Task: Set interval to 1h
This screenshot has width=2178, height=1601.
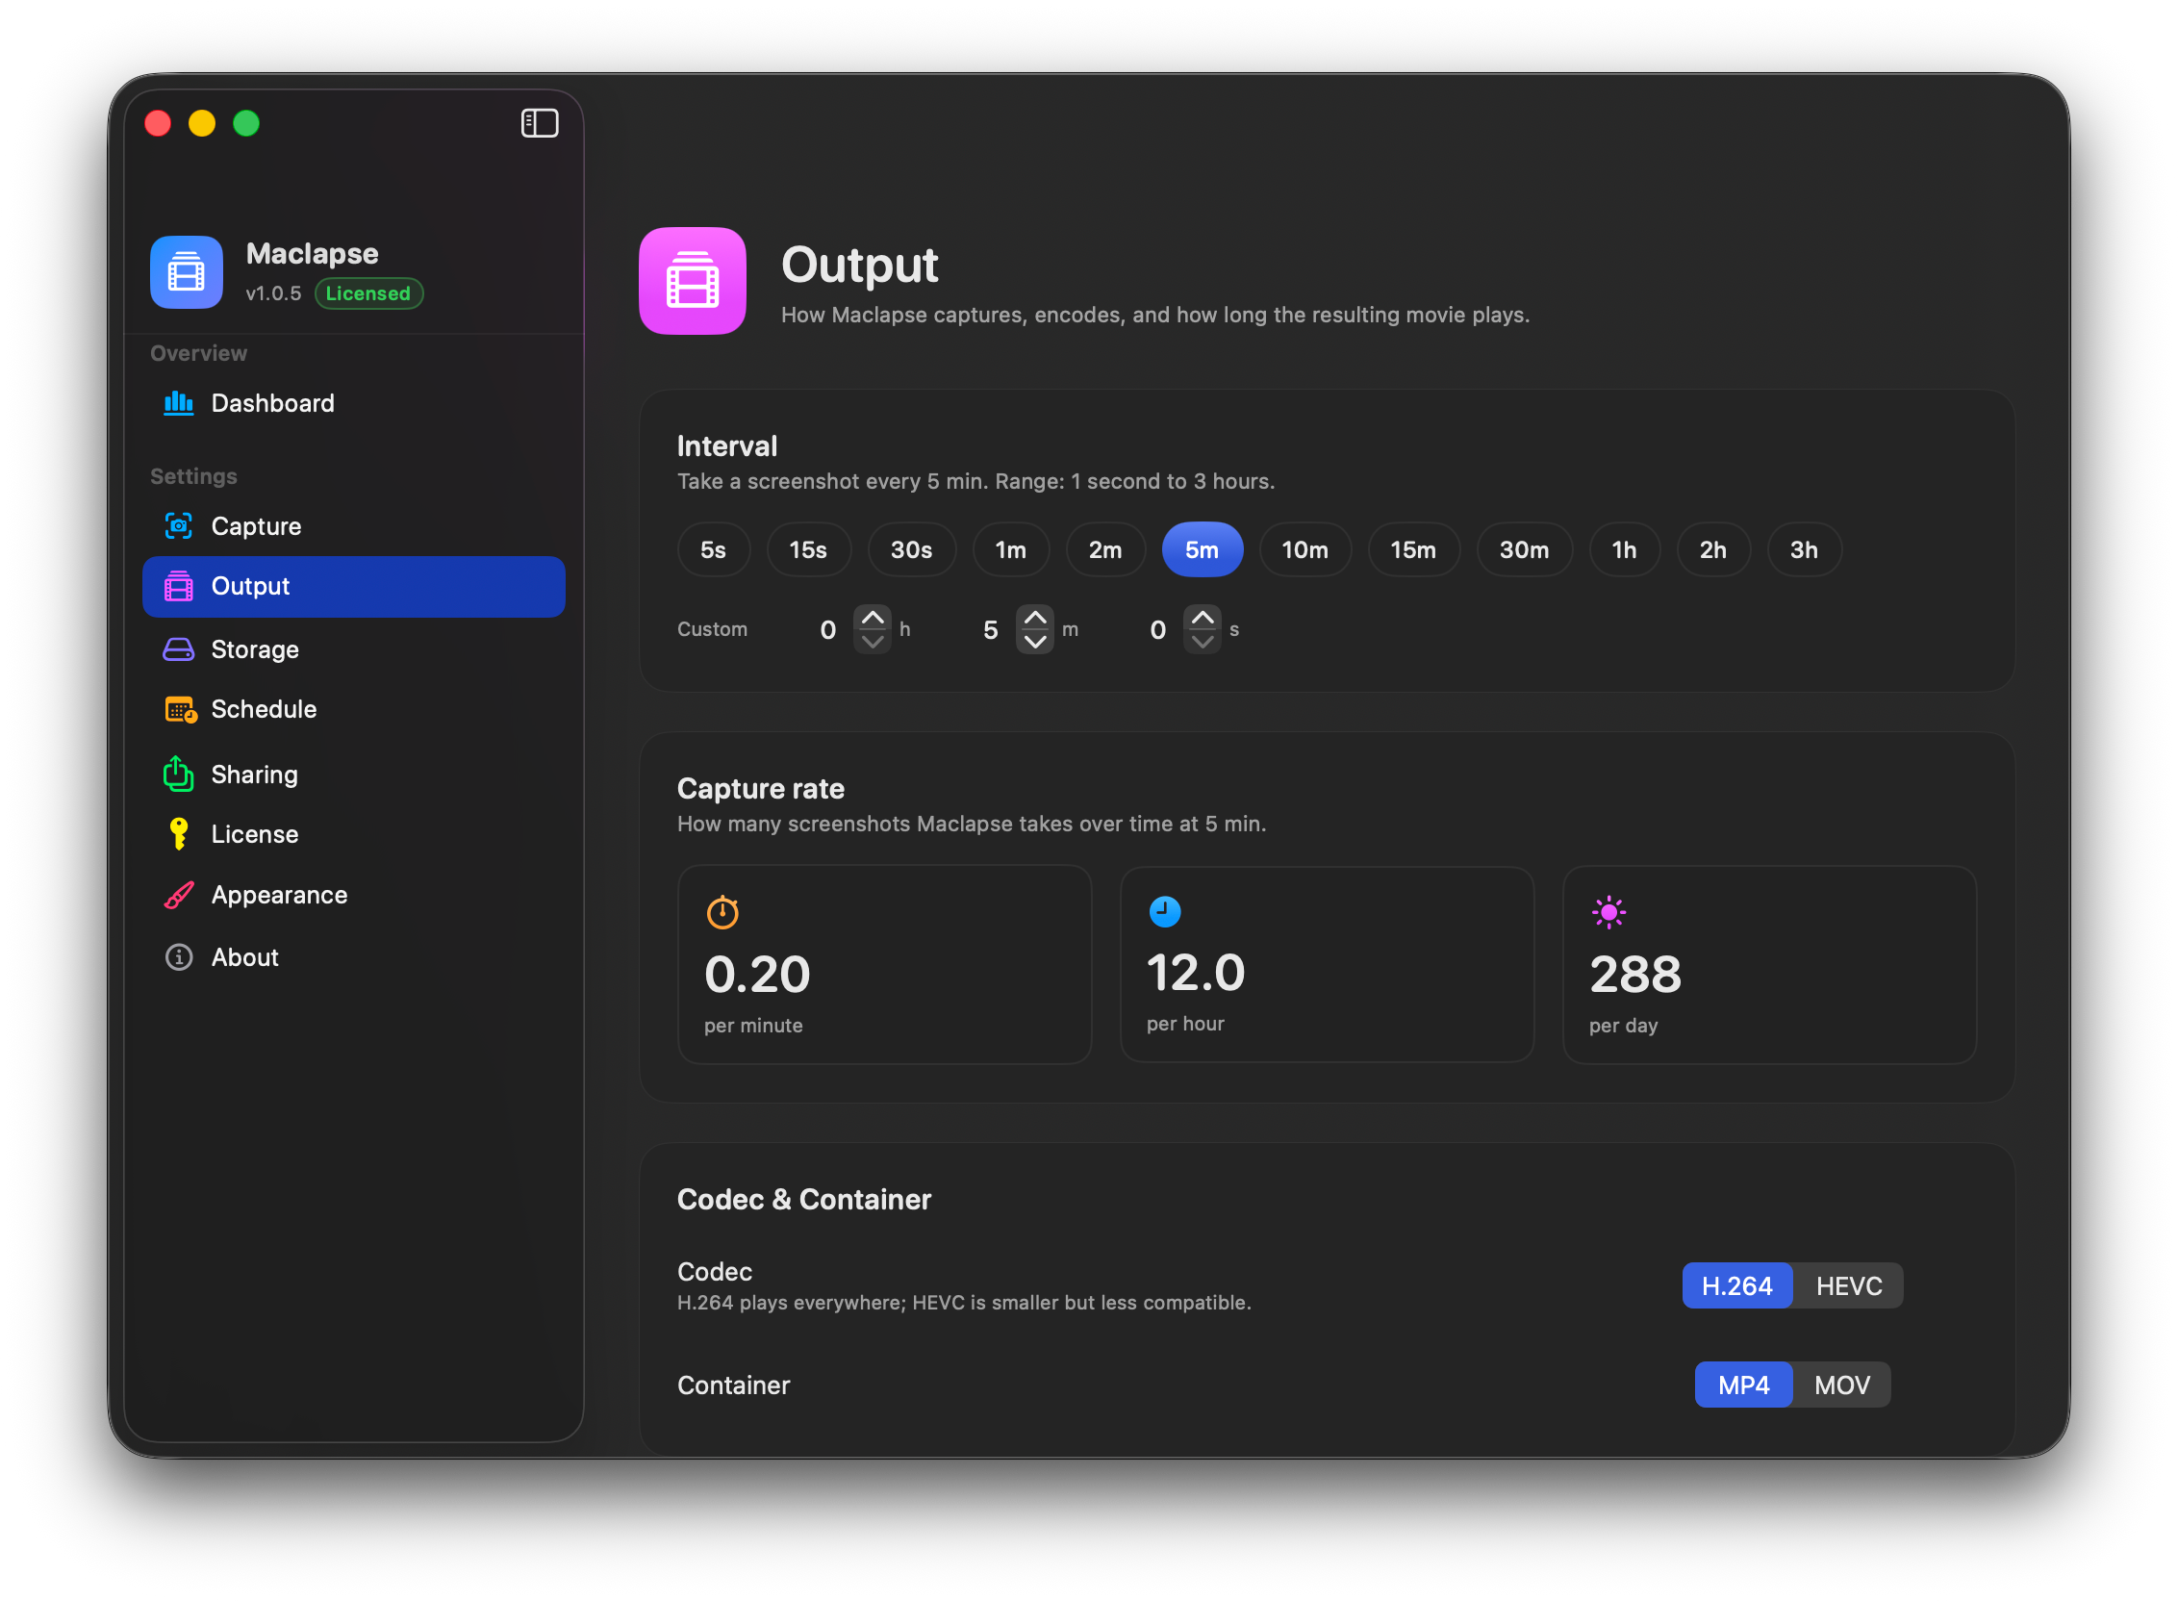Action: tap(1625, 549)
